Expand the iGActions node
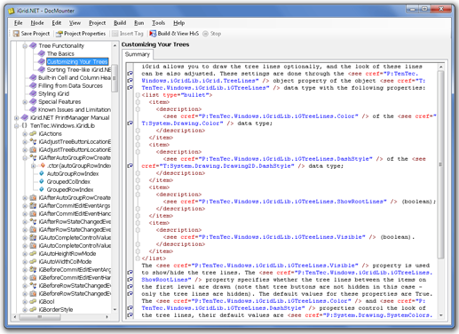Screen dimensions: 459x334 point(25,134)
